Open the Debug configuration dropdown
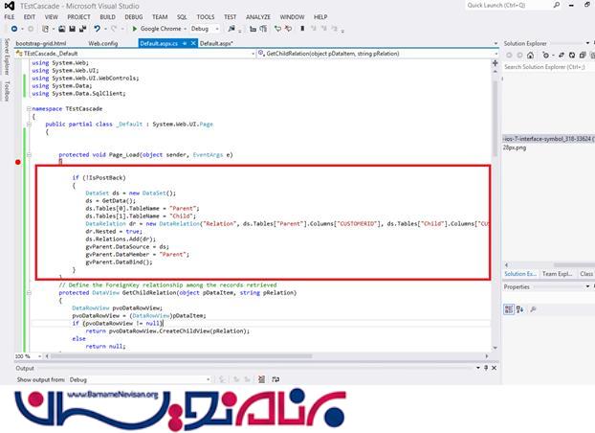Screen dimensions: 595x433 pyautogui.click(x=203, y=29)
